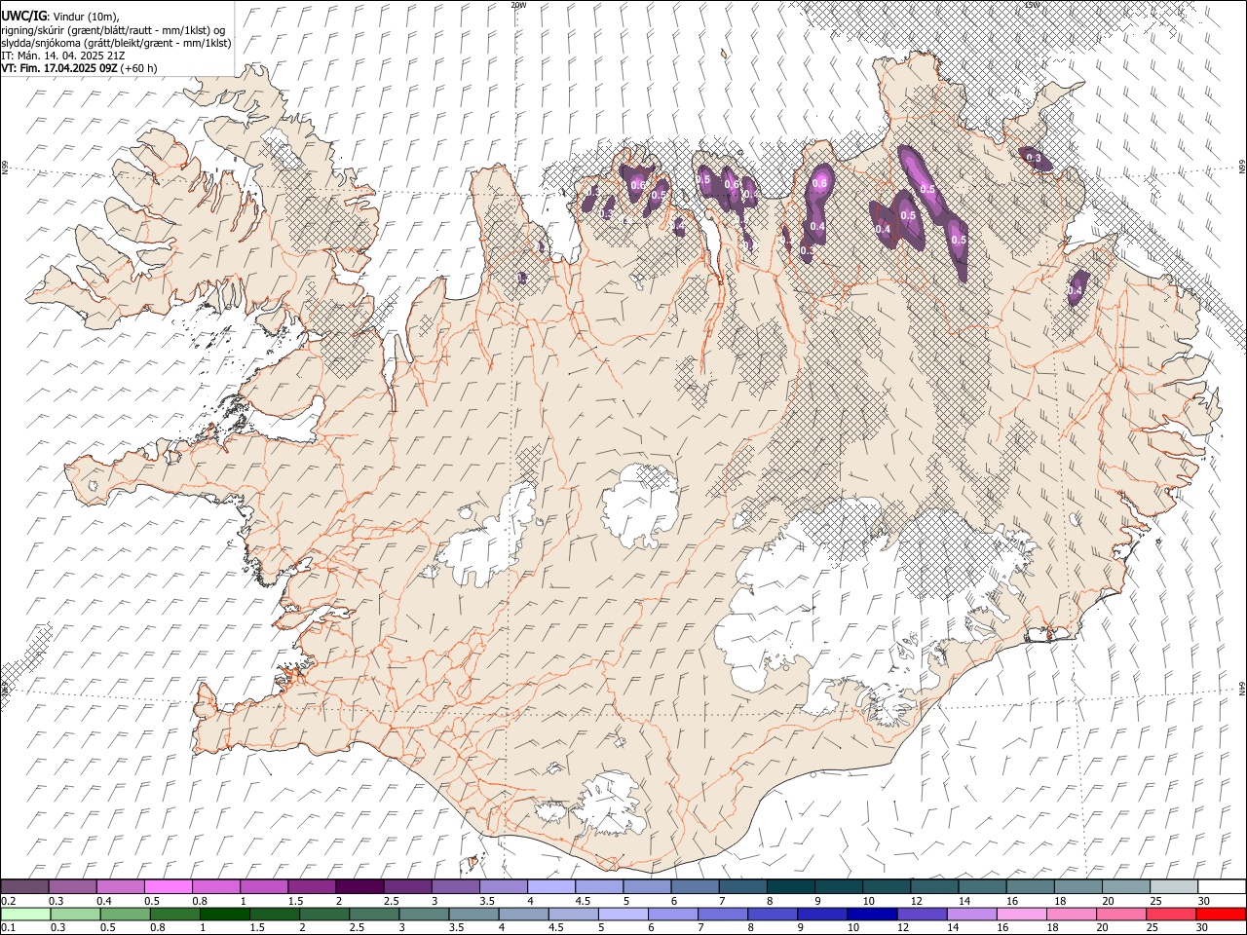This screenshot has height=935, width=1247.
Task: Click the '64N' latitude label on right edge
Action: pyautogui.click(x=1242, y=688)
